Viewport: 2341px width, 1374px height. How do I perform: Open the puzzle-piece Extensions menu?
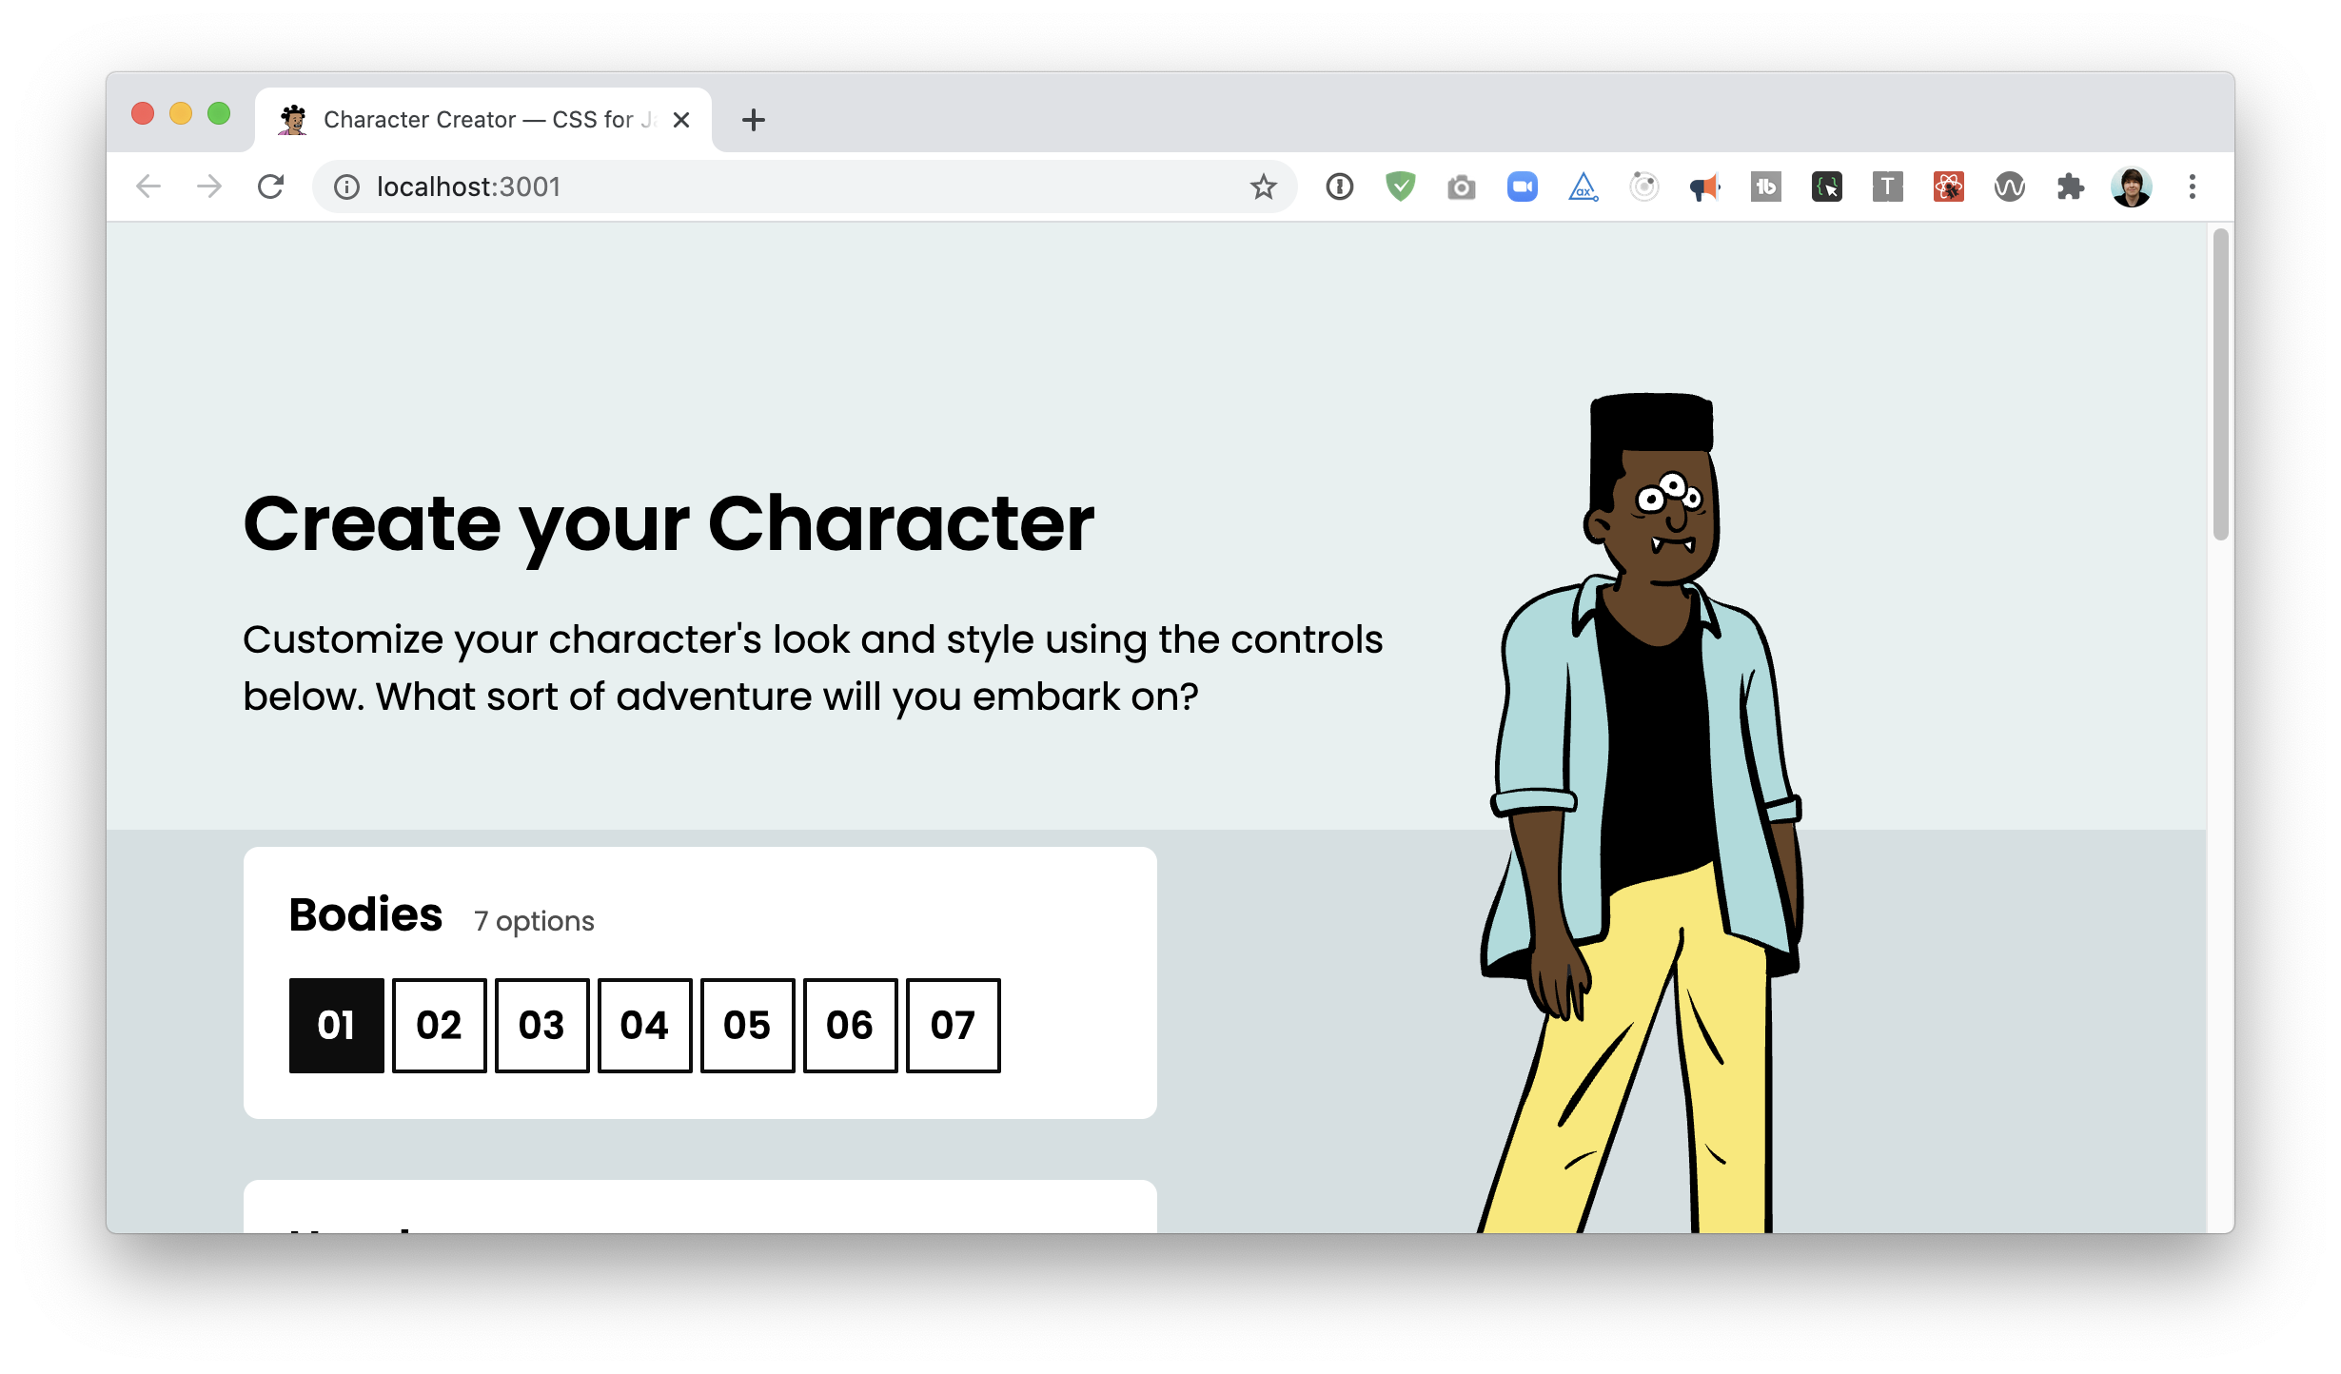pyautogui.click(x=2070, y=186)
